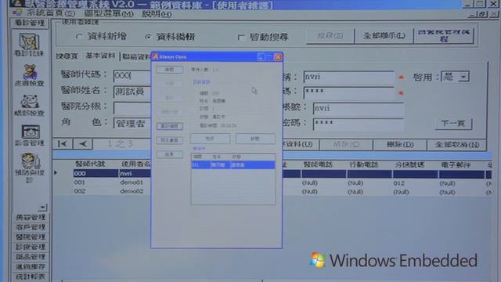Click the 搜尋(S) button
This screenshot has height=282, width=501.
(330, 35)
